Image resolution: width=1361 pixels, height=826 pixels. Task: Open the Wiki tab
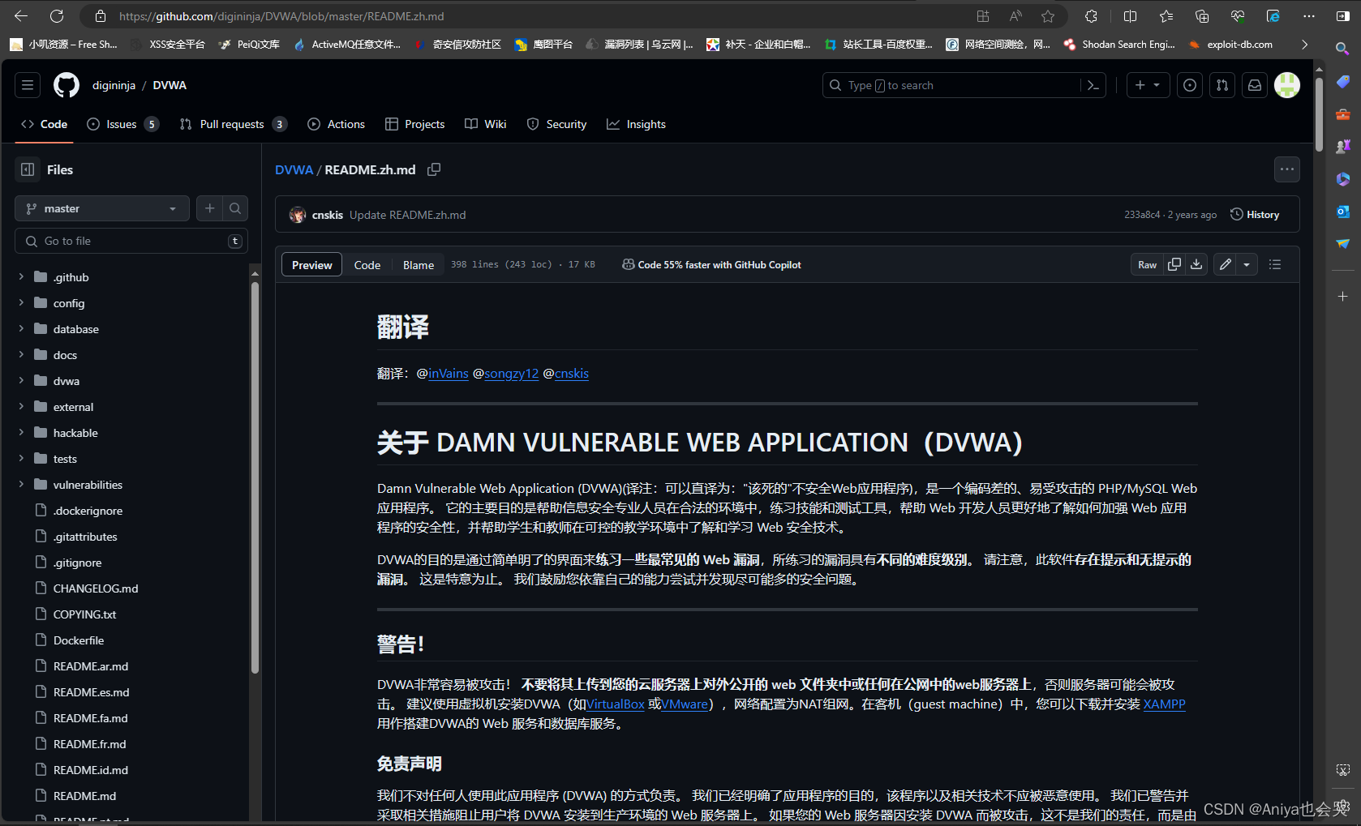coord(486,124)
